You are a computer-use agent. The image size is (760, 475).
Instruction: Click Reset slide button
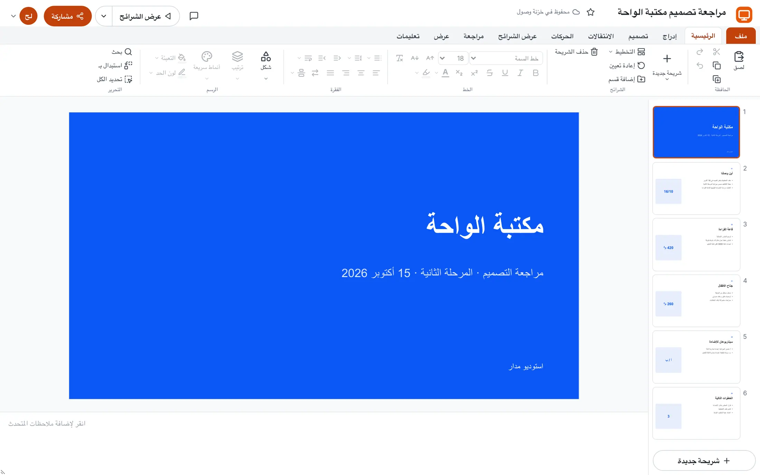tap(627, 65)
